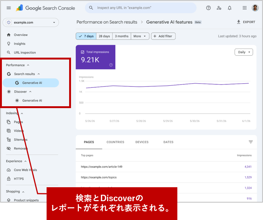Go to Performance on Search results breadcrumb
Image resolution: width=263 pixels, height=220 pixels.
pos(107,22)
